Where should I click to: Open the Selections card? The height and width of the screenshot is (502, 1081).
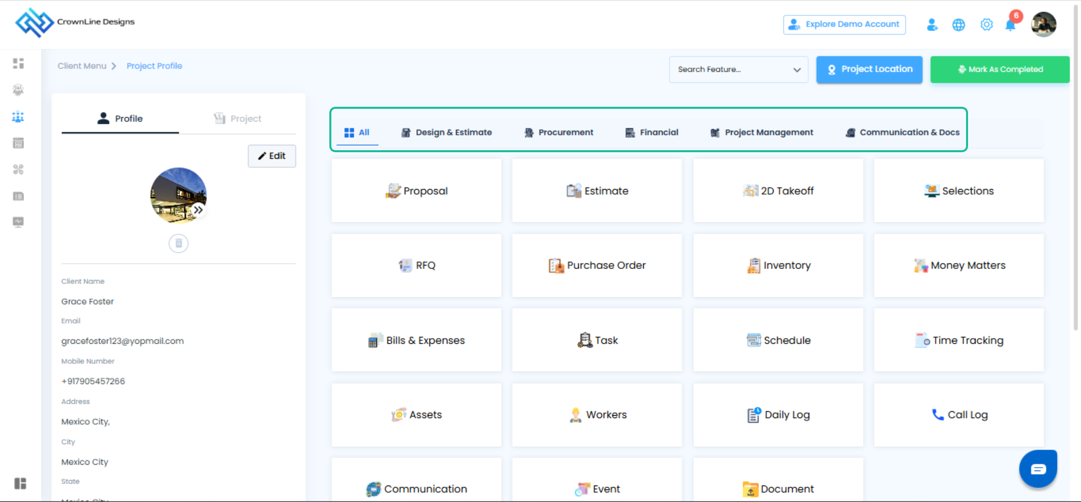[x=959, y=191]
